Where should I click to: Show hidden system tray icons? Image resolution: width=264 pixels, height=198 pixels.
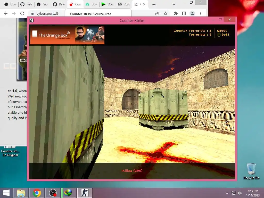click(x=227, y=193)
